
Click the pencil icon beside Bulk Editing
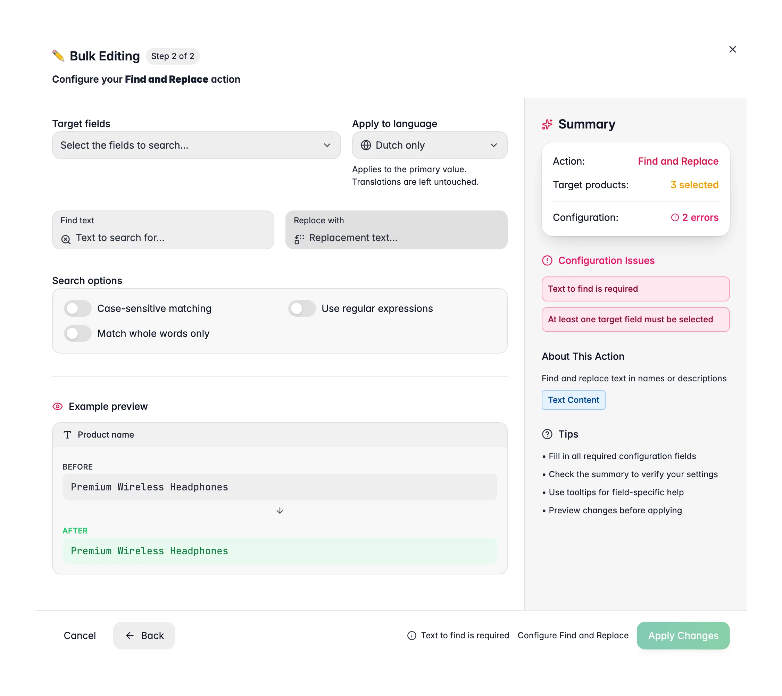tap(58, 56)
